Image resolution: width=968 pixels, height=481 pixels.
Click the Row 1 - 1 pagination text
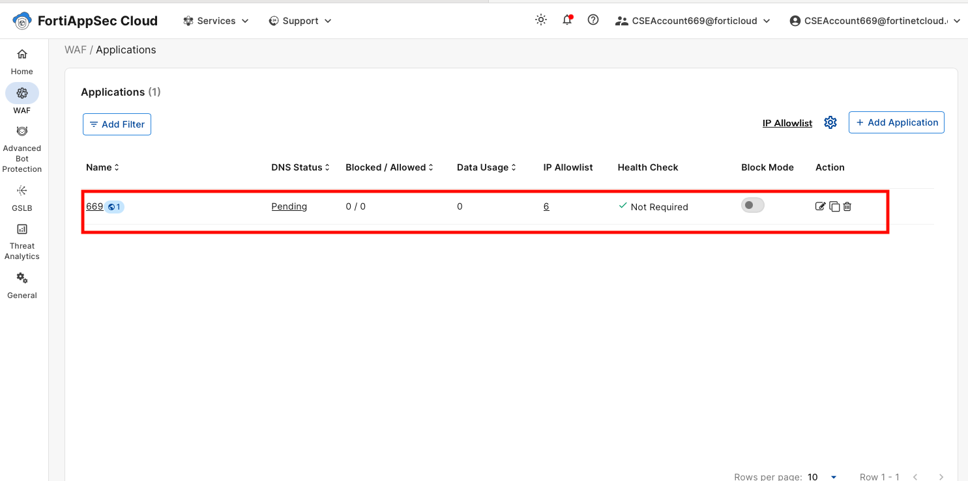[879, 477]
